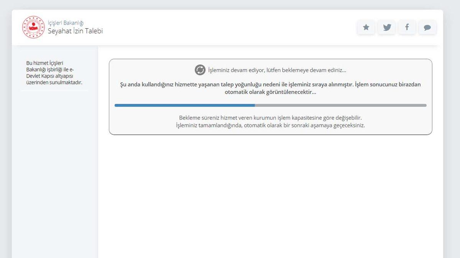Open the feedback comment bubble icon
This screenshot has height=258, width=460.
pyautogui.click(x=427, y=27)
